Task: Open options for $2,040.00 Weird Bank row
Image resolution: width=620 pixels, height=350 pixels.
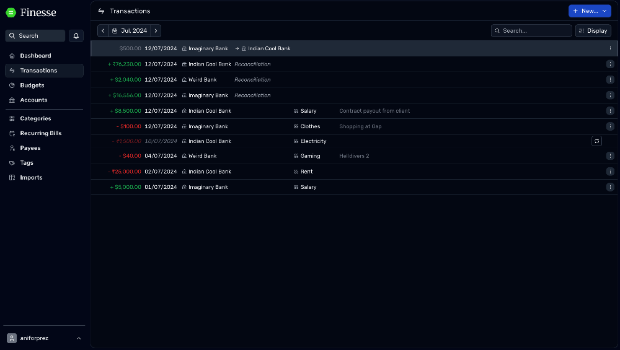Action: 610,79
